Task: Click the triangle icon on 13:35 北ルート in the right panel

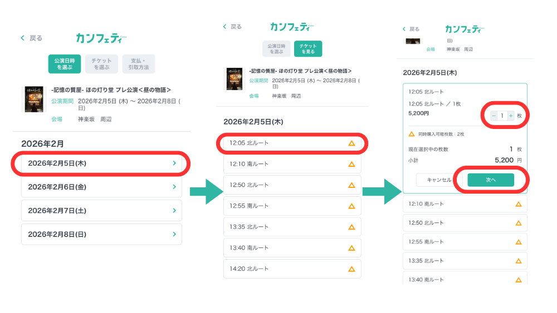Action: pos(518,260)
